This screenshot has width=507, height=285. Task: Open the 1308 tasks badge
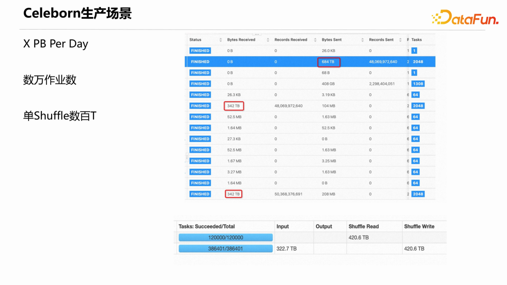click(418, 83)
